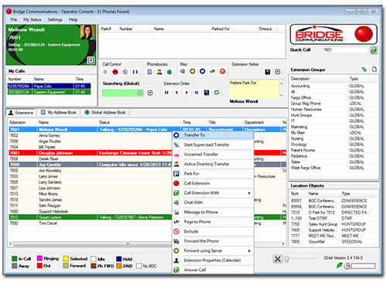Open Extension Properties (Calendar) menu item
The width and height of the screenshot is (387, 282).
click(x=213, y=260)
